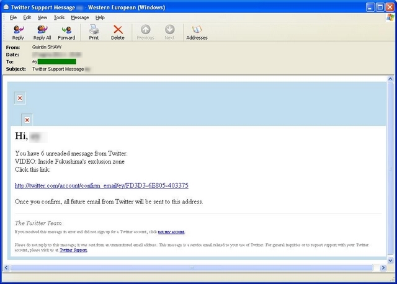Click the first broken image placeholder
Viewport: 397px width, 284px height.
point(20,98)
